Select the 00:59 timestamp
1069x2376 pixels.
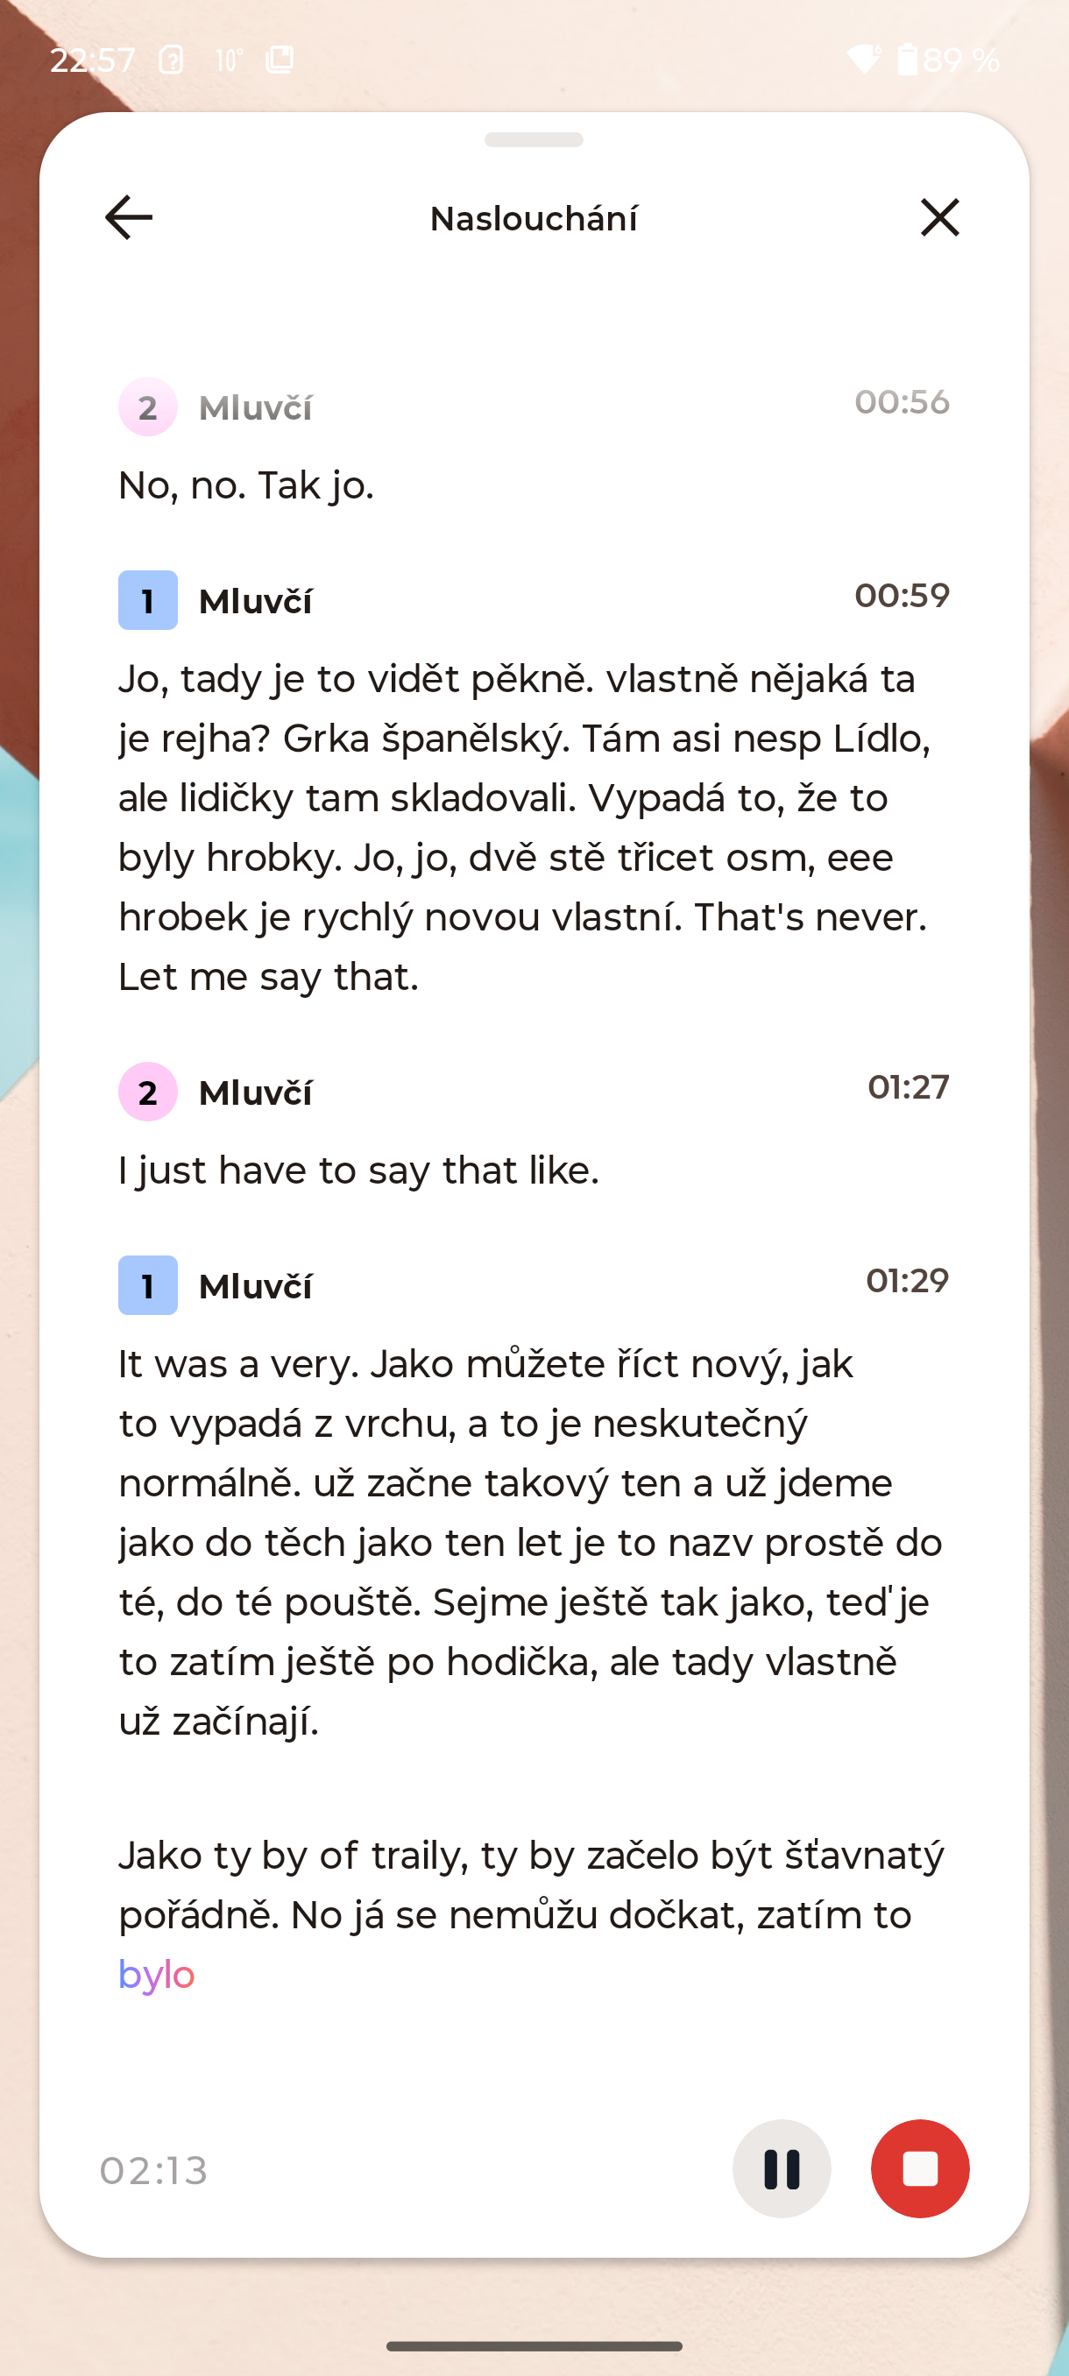[901, 596]
